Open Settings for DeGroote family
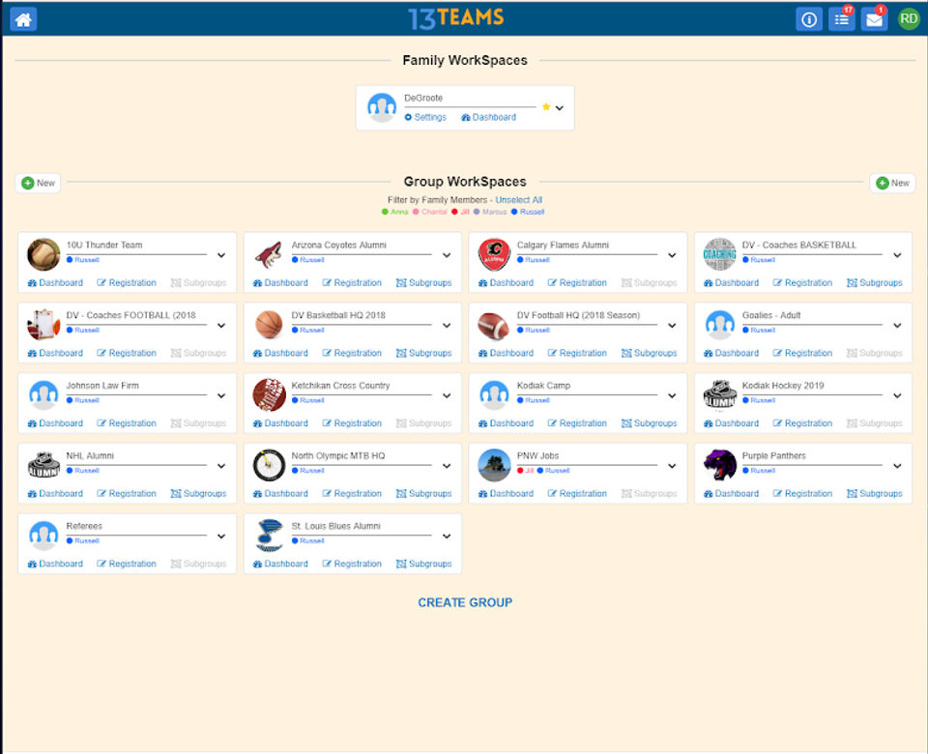 point(425,117)
